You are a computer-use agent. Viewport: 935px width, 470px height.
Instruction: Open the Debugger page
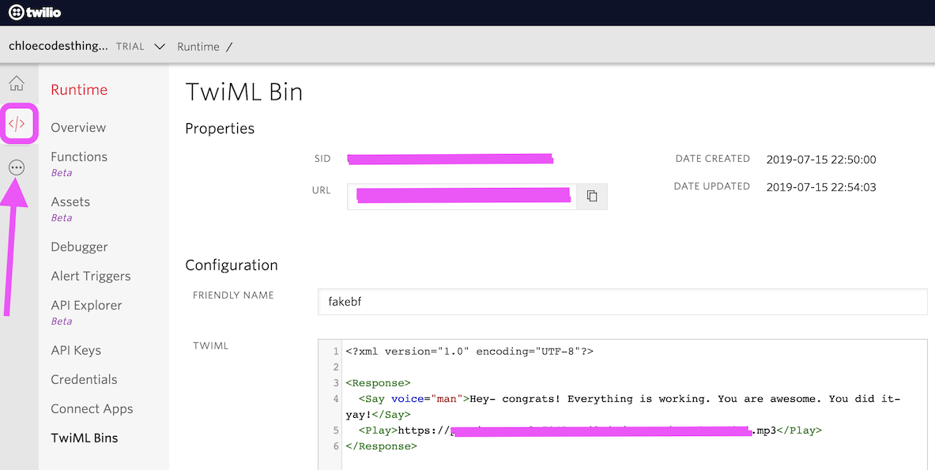[x=79, y=246]
